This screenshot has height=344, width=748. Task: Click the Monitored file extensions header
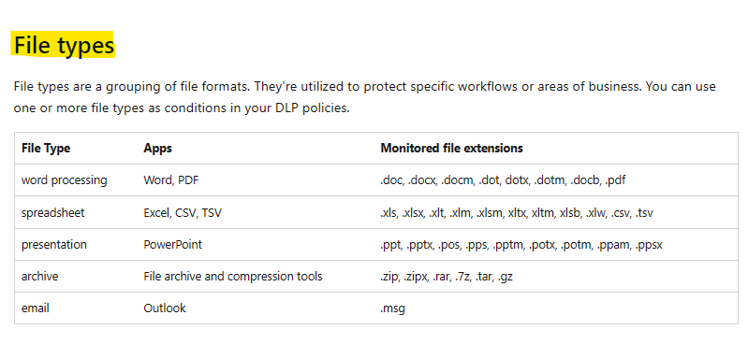point(451,149)
